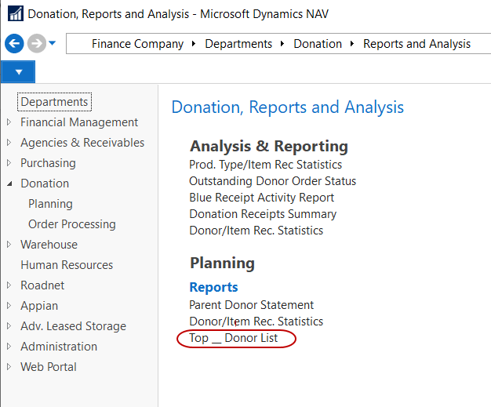Open the navigation history dropdown arrow
The width and height of the screenshot is (491, 407).
pyautogui.click(x=53, y=44)
